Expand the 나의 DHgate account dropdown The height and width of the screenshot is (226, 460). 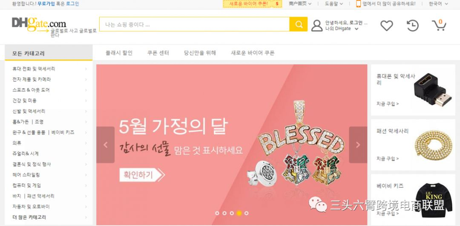point(342,29)
